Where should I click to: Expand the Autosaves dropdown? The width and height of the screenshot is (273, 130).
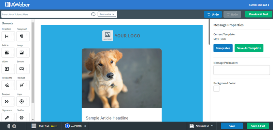(201, 126)
